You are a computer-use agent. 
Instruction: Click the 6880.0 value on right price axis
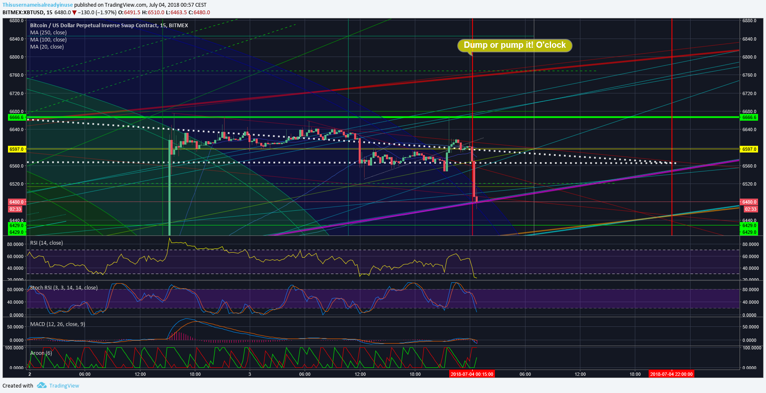click(749, 21)
